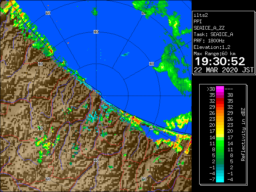Select the date "22 MAR 2020 JST"
Image resolution: width=256 pixels, height=192 pixels.
point(224,70)
